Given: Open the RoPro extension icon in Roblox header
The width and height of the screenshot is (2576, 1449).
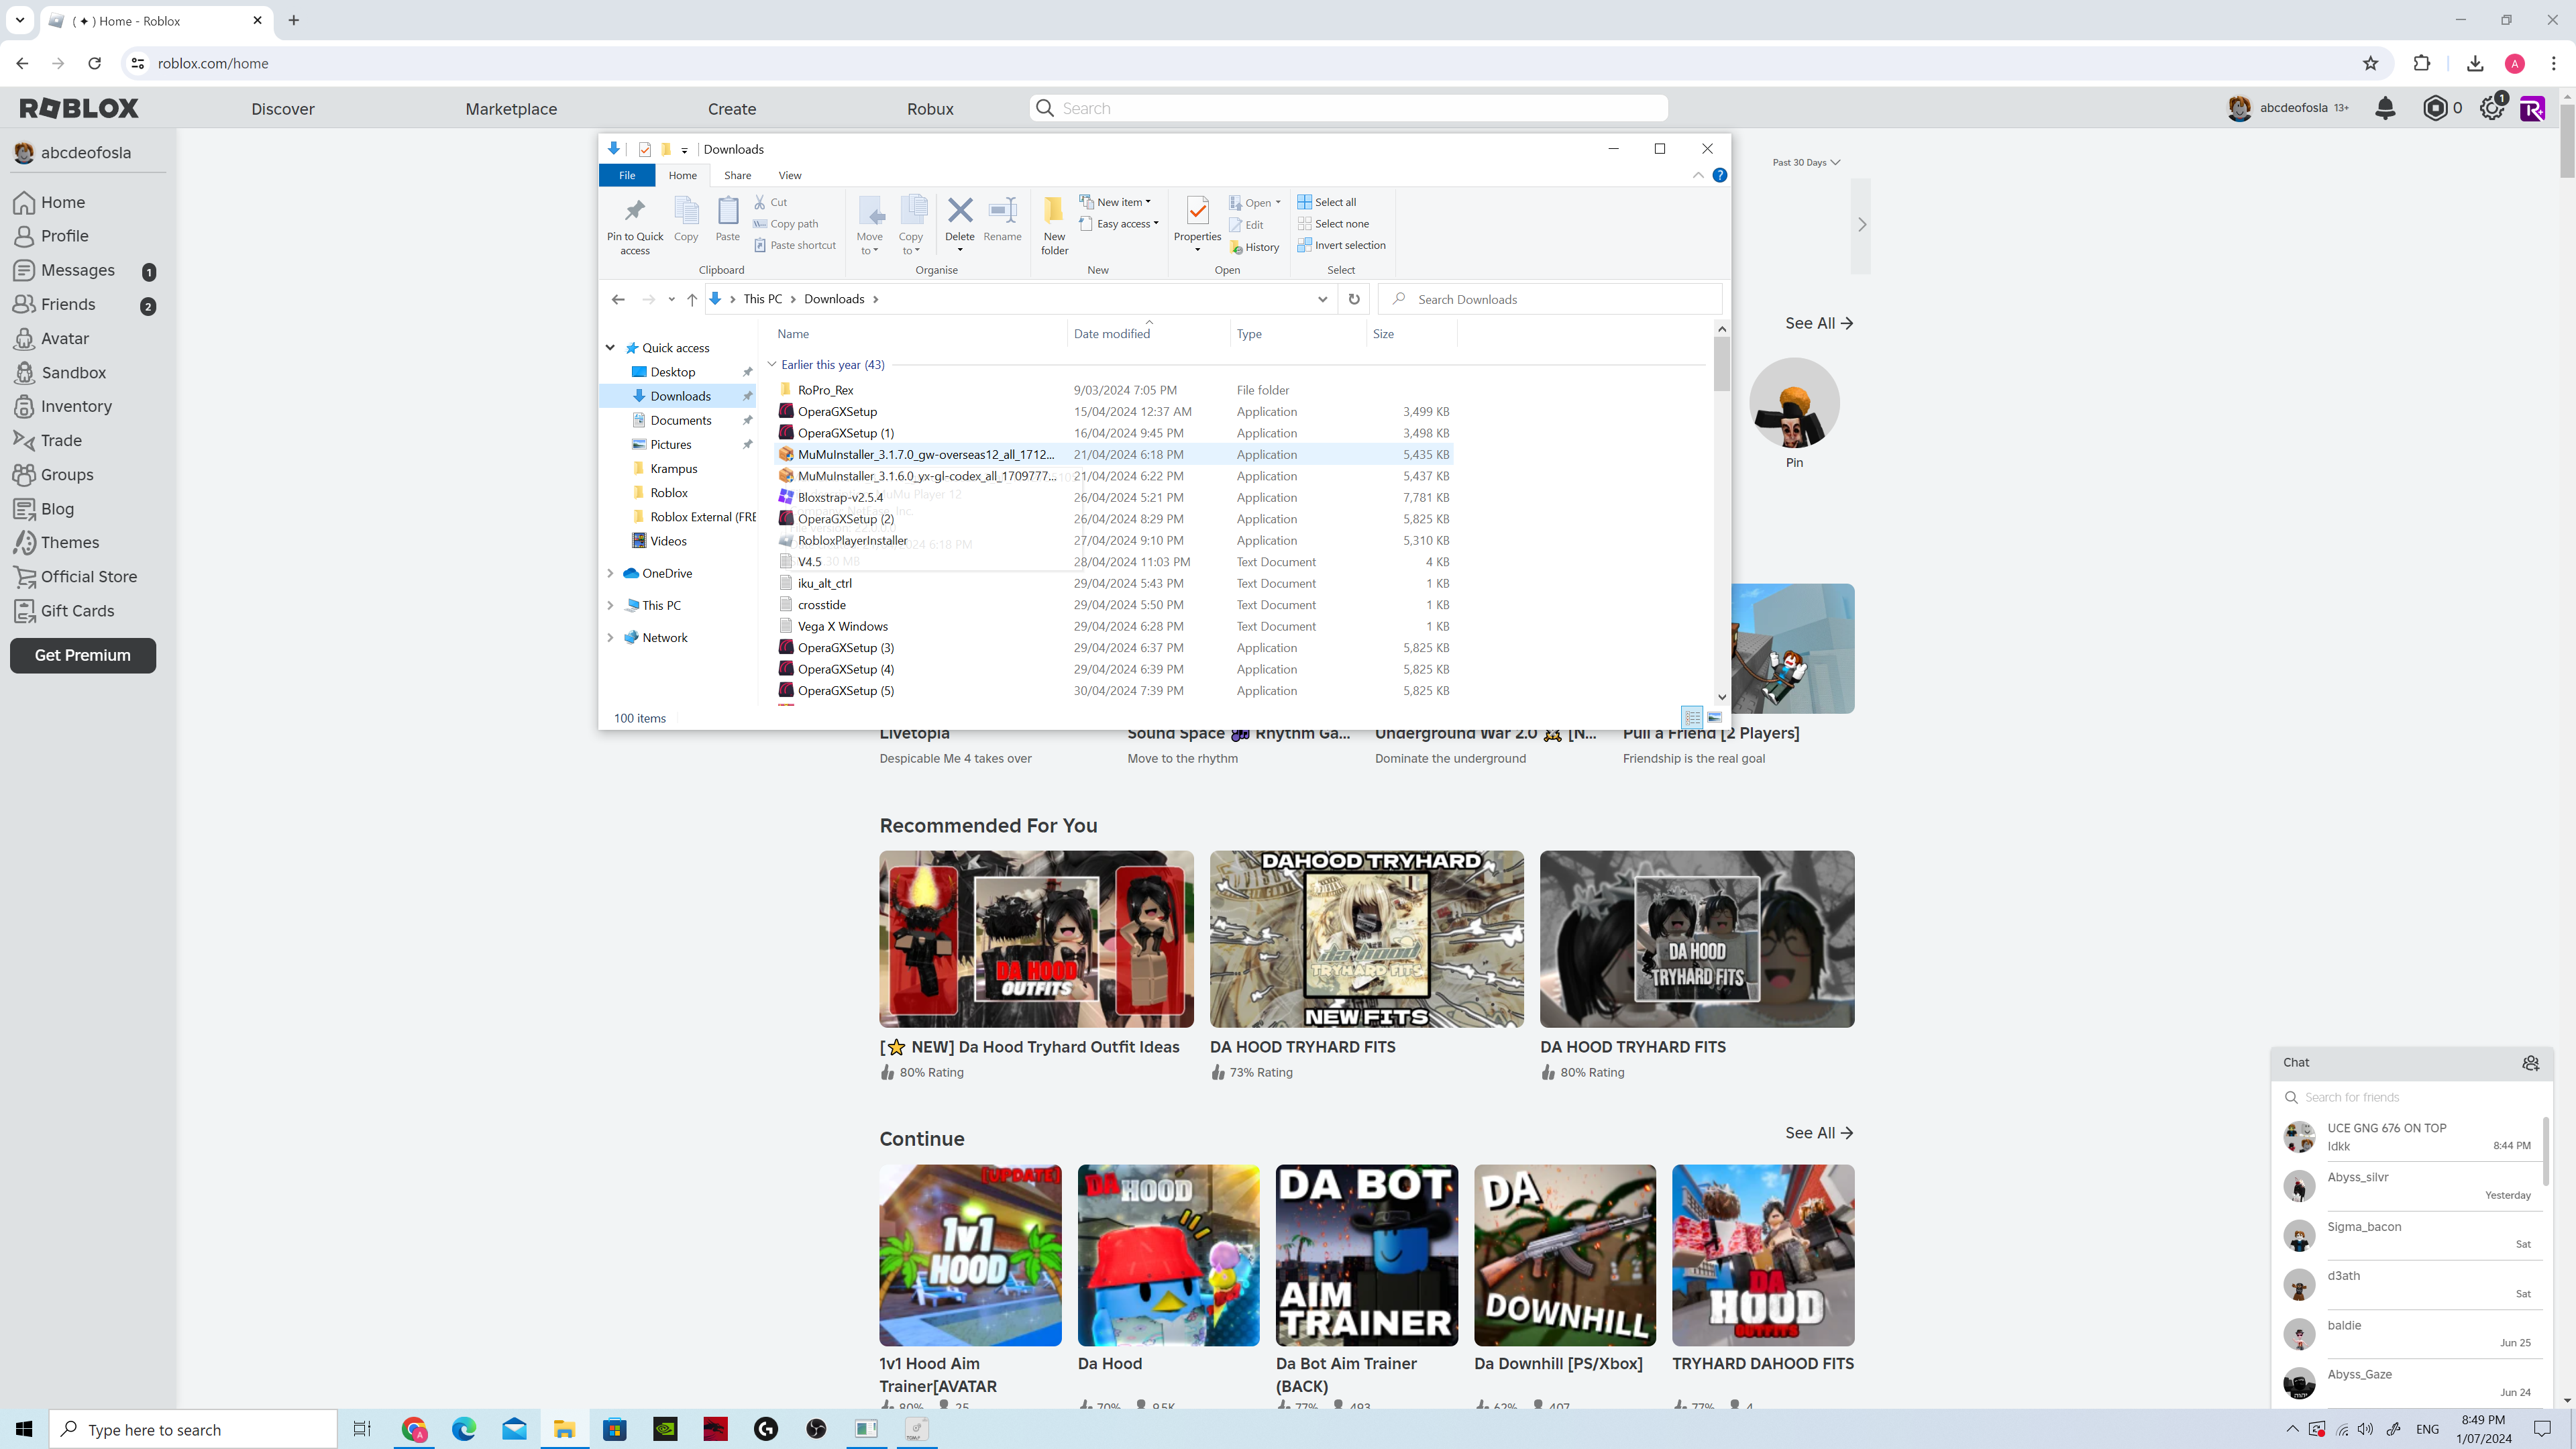Looking at the screenshot, I should point(2532,108).
